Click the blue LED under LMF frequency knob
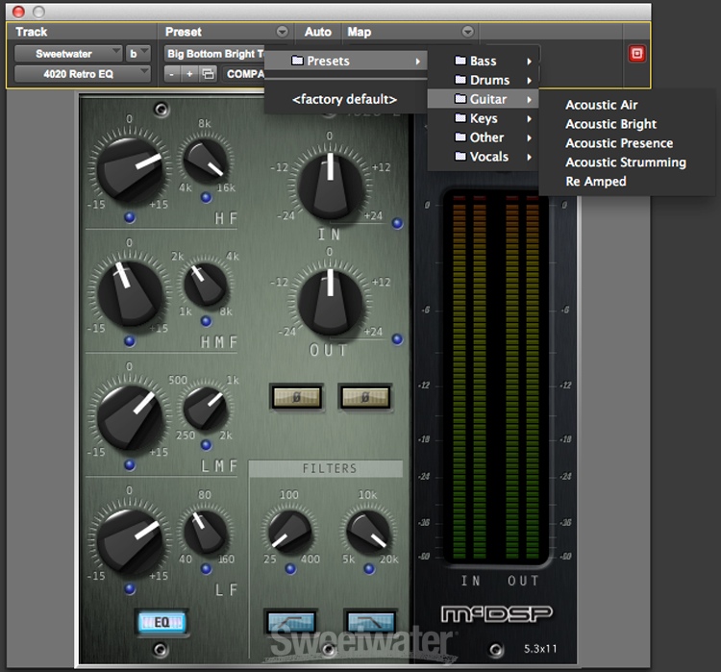721x672 pixels. click(206, 445)
